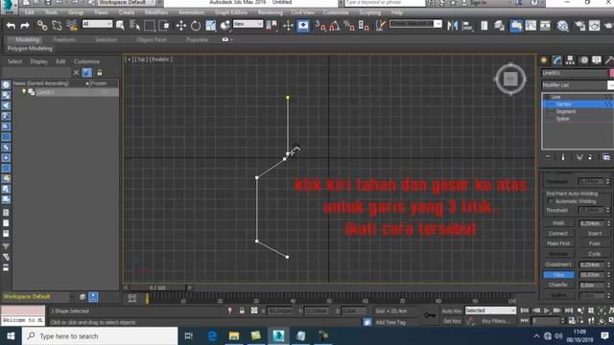Click the Undo arrow icon

click(x=11, y=26)
